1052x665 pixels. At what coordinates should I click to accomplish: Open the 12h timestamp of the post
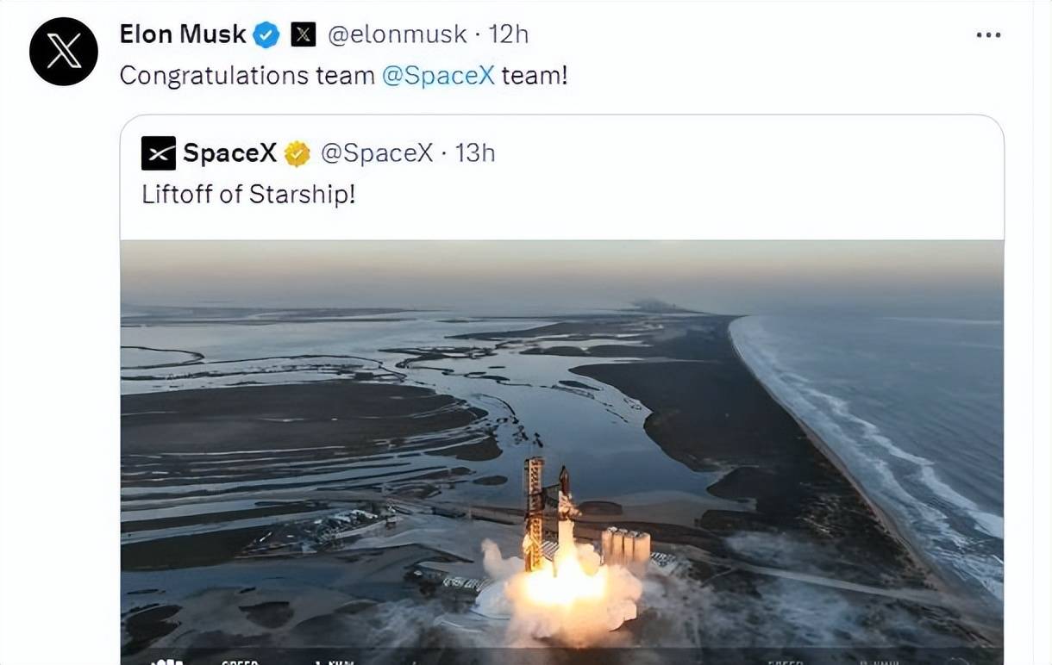point(509,34)
